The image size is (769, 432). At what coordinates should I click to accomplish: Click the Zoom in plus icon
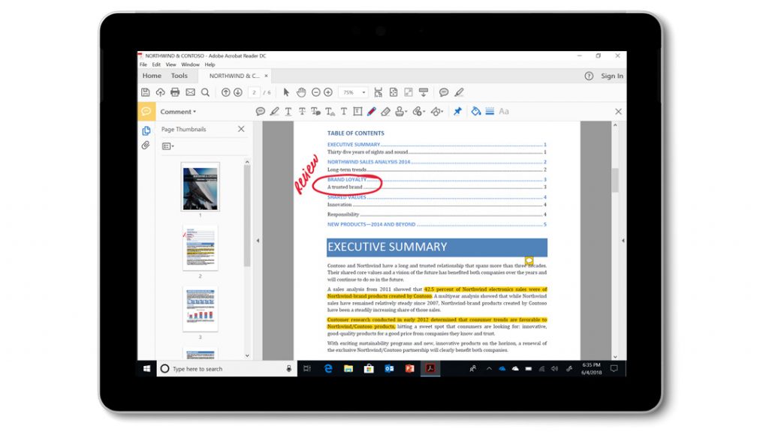point(327,92)
